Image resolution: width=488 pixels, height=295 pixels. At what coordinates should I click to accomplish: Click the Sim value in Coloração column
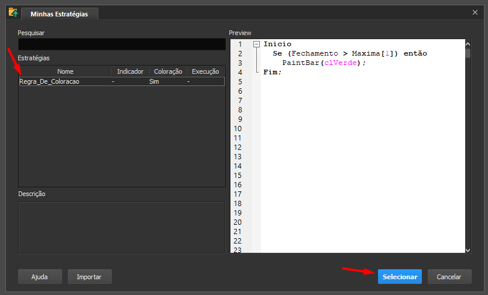click(x=154, y=81)
